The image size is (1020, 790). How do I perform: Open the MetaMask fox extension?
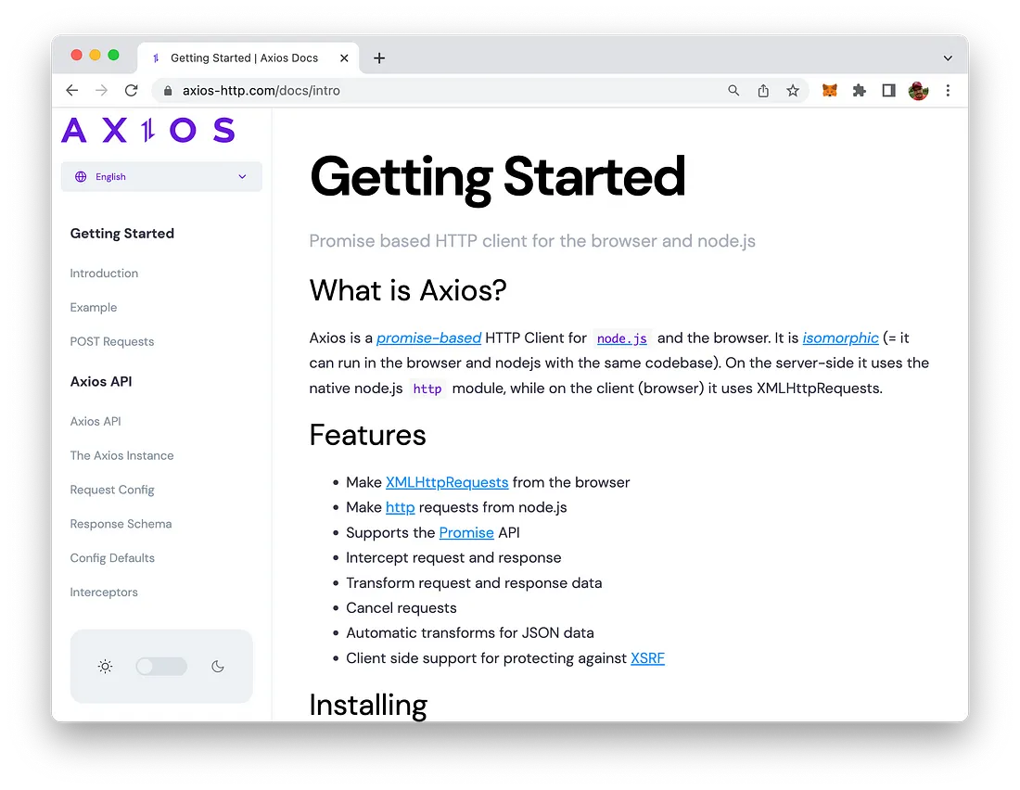click(x=830, y=90)
